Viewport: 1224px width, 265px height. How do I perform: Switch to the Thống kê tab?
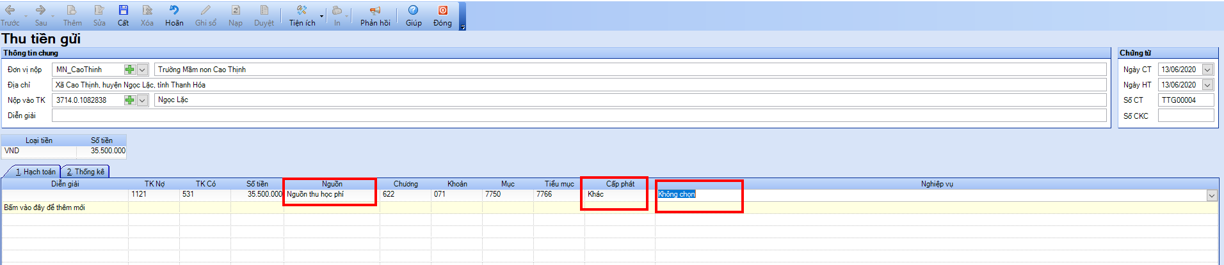point(86,172)
